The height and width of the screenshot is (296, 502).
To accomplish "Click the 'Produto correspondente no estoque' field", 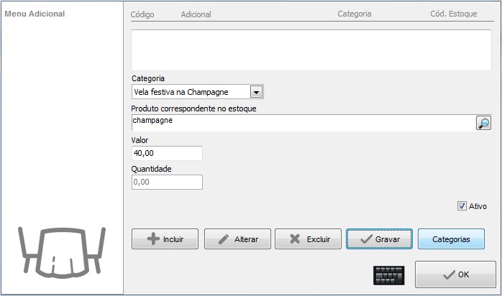I will [x=302, y=123].
